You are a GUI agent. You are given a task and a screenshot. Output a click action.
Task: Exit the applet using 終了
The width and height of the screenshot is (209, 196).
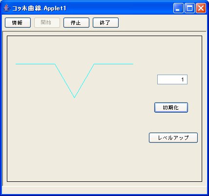105,23
